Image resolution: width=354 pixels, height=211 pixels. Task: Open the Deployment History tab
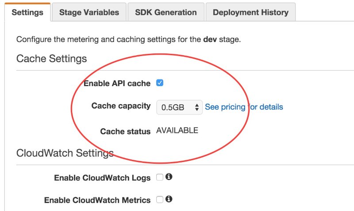pyautogui.click(x=250, y=12)
